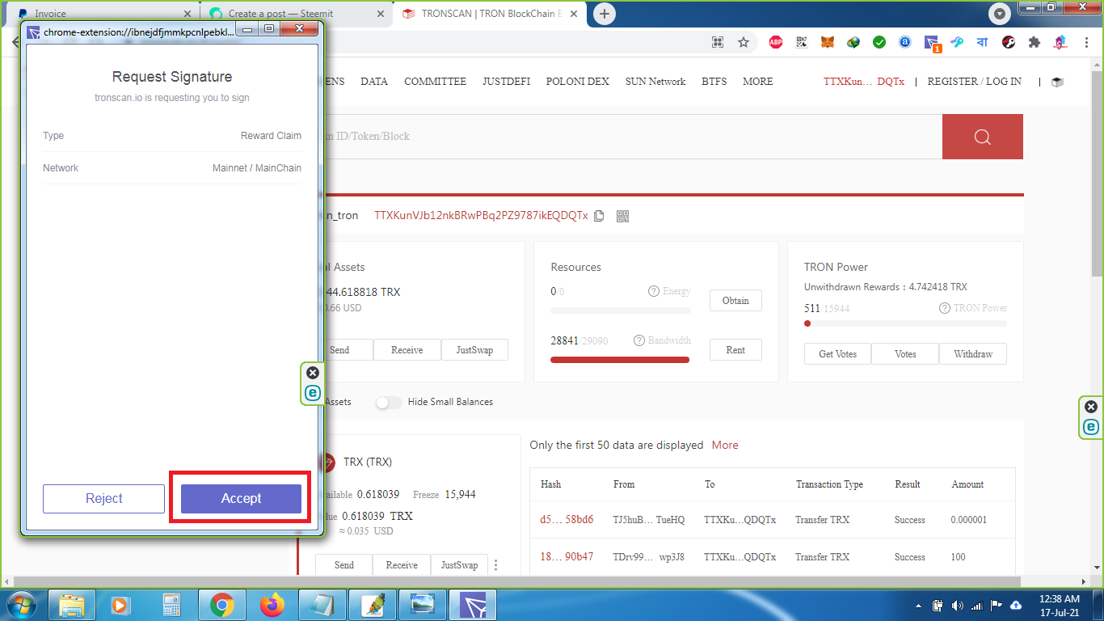Image resolution: width=1104 pixels, height=621 pixels.
Task: Launch Windows Media Player from taskbar
Action: pyautogui.click(x=120, y=605)
